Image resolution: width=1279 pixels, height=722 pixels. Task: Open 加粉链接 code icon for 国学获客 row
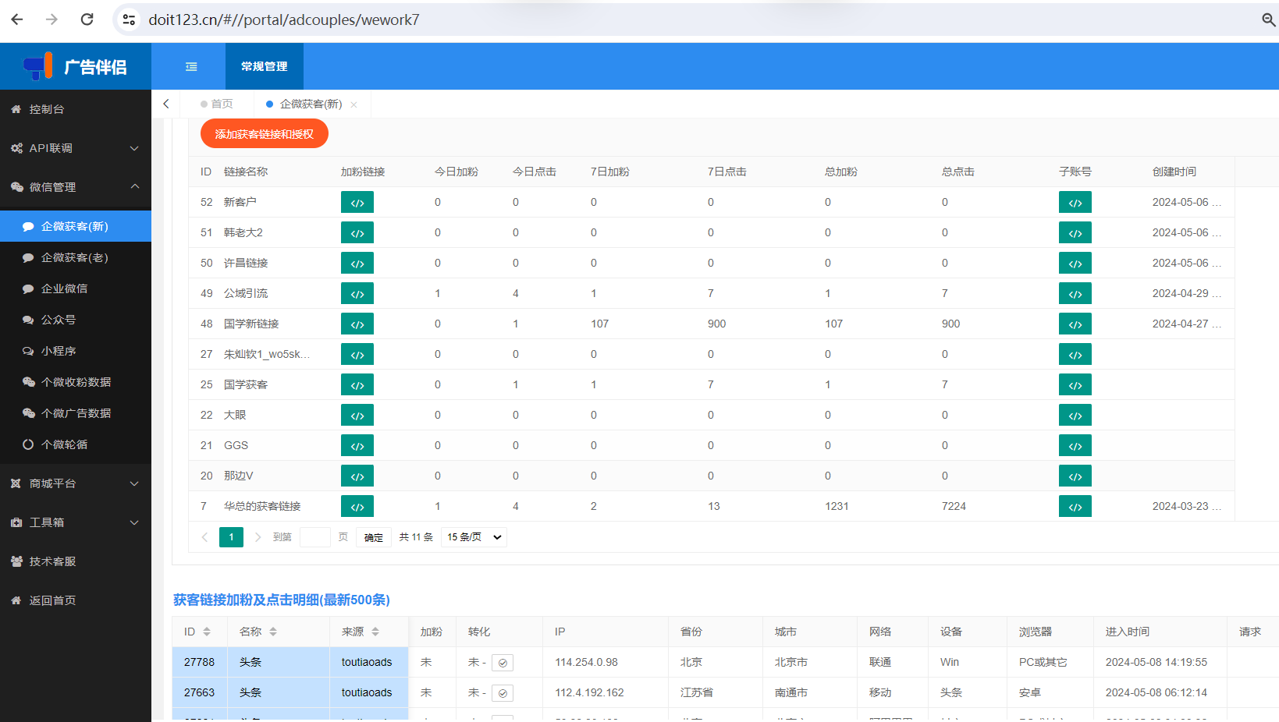point(357,384)
